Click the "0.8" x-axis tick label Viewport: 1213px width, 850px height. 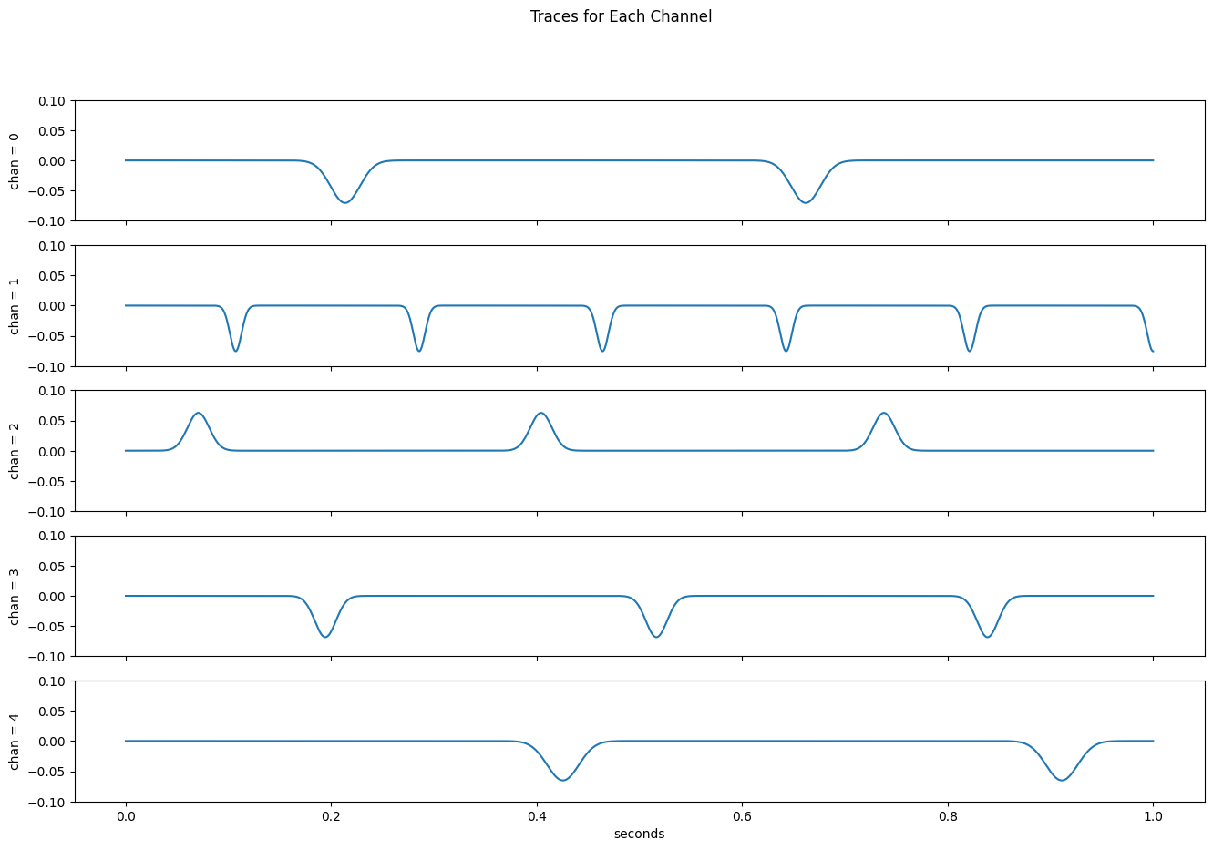[948, 816]
